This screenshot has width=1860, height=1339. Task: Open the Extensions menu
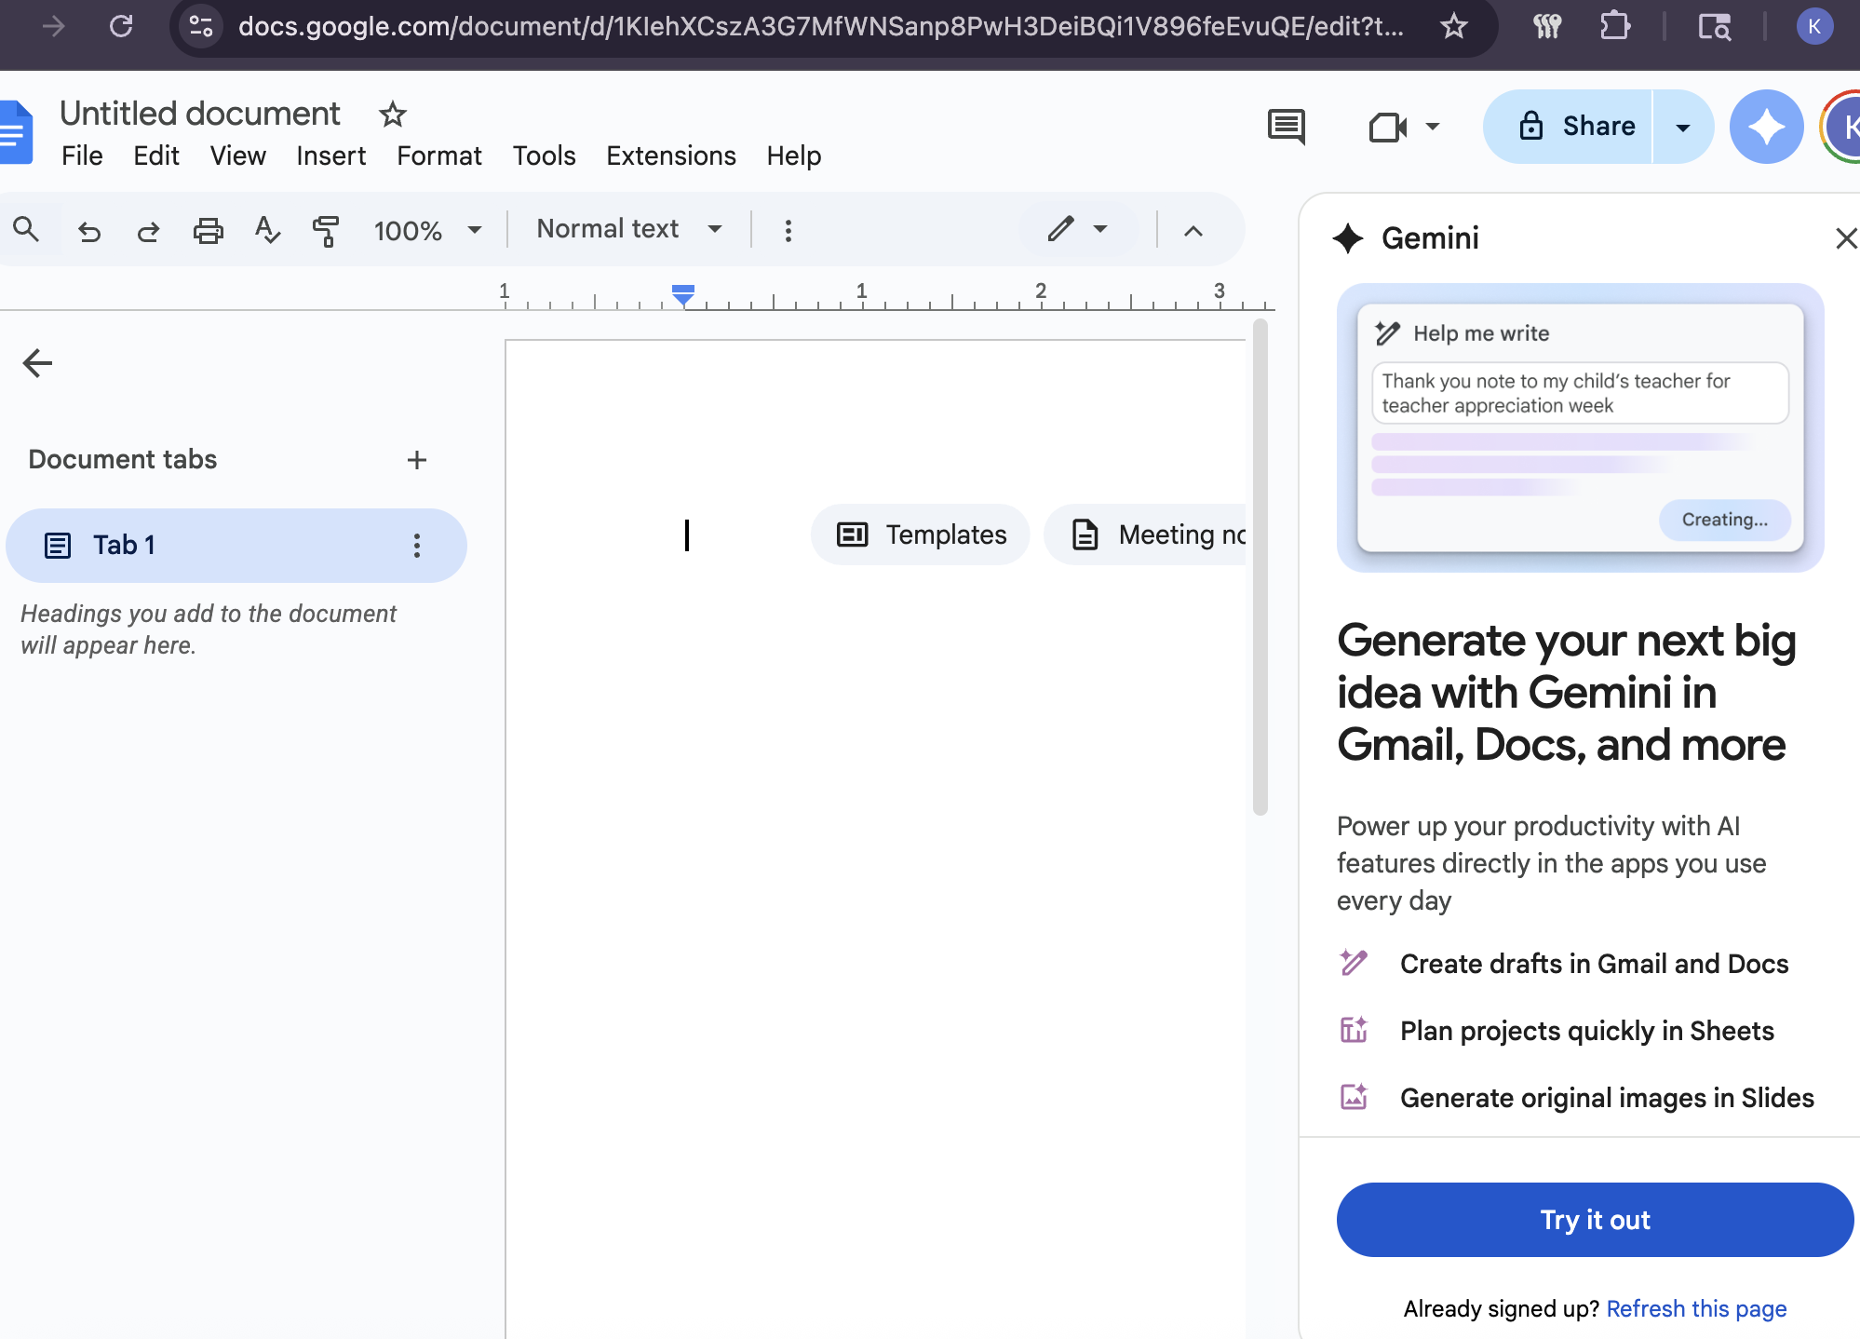point(670,156)
